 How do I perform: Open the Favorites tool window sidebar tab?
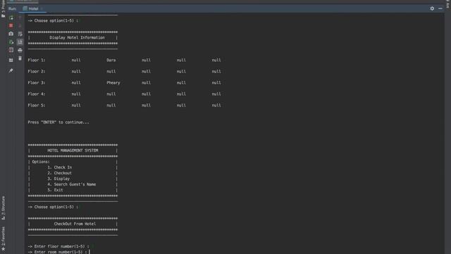[3, 238]
